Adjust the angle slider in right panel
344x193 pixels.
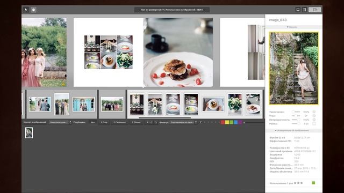pyautogui.click(x=296, y=116)
